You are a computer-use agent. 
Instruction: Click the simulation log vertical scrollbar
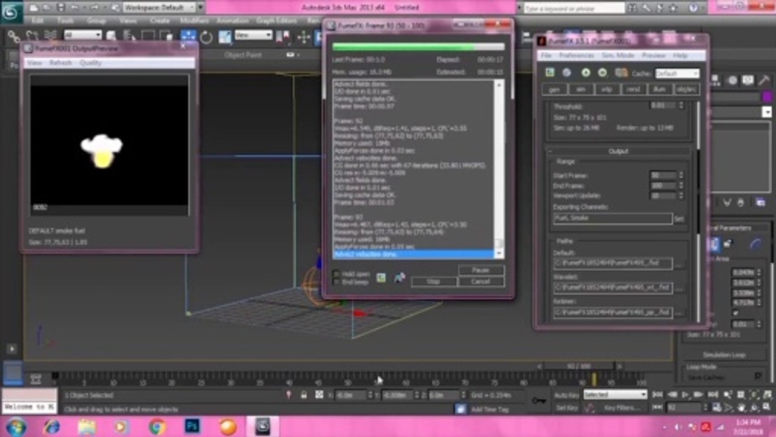tap(500, 169)
